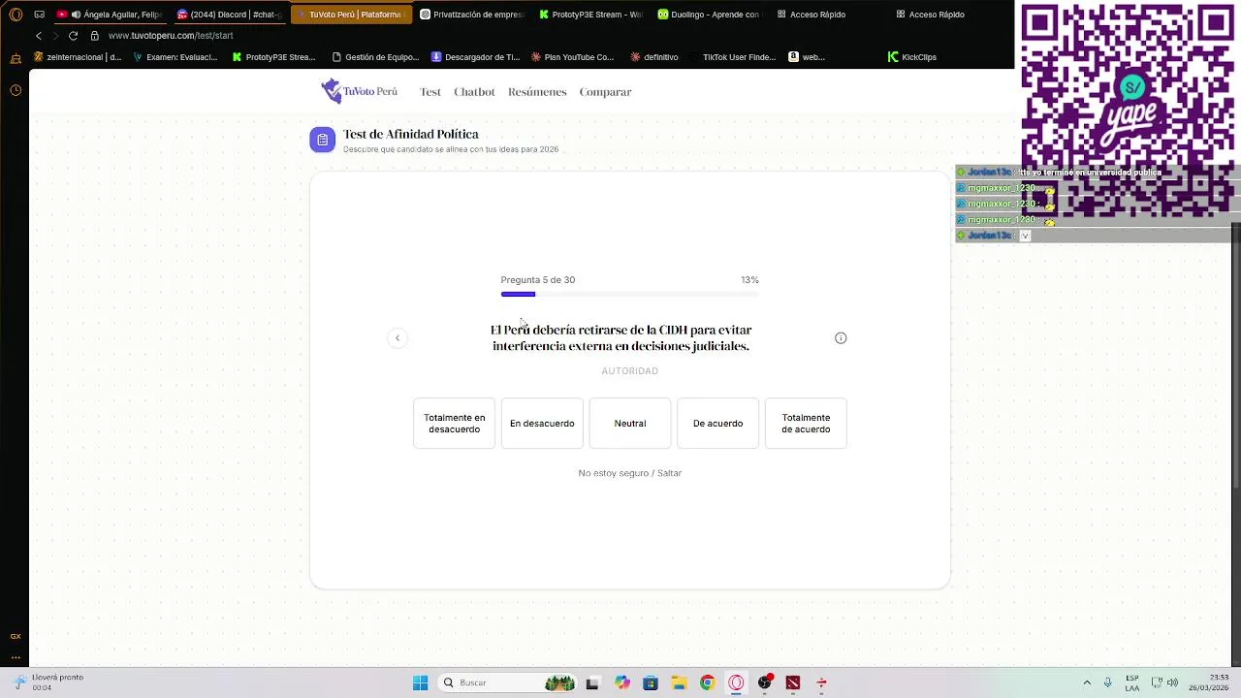Reload the page
The image size is (1241, 698).
pos(73,36)
